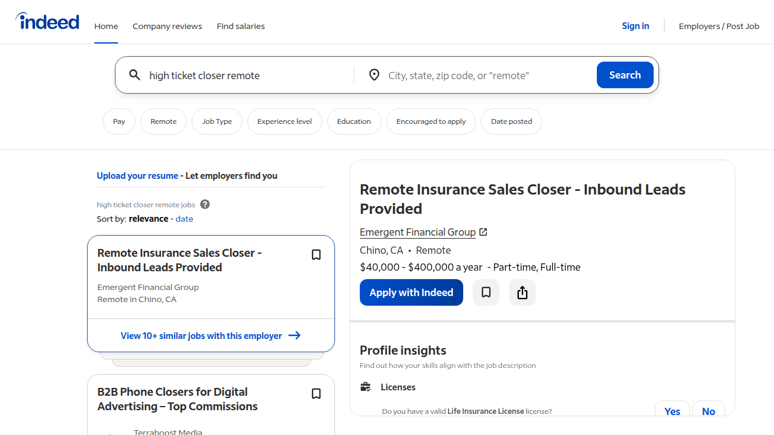Screen dimensions: 774x435
Task: Click Upload your resume link
Action: 137,176
